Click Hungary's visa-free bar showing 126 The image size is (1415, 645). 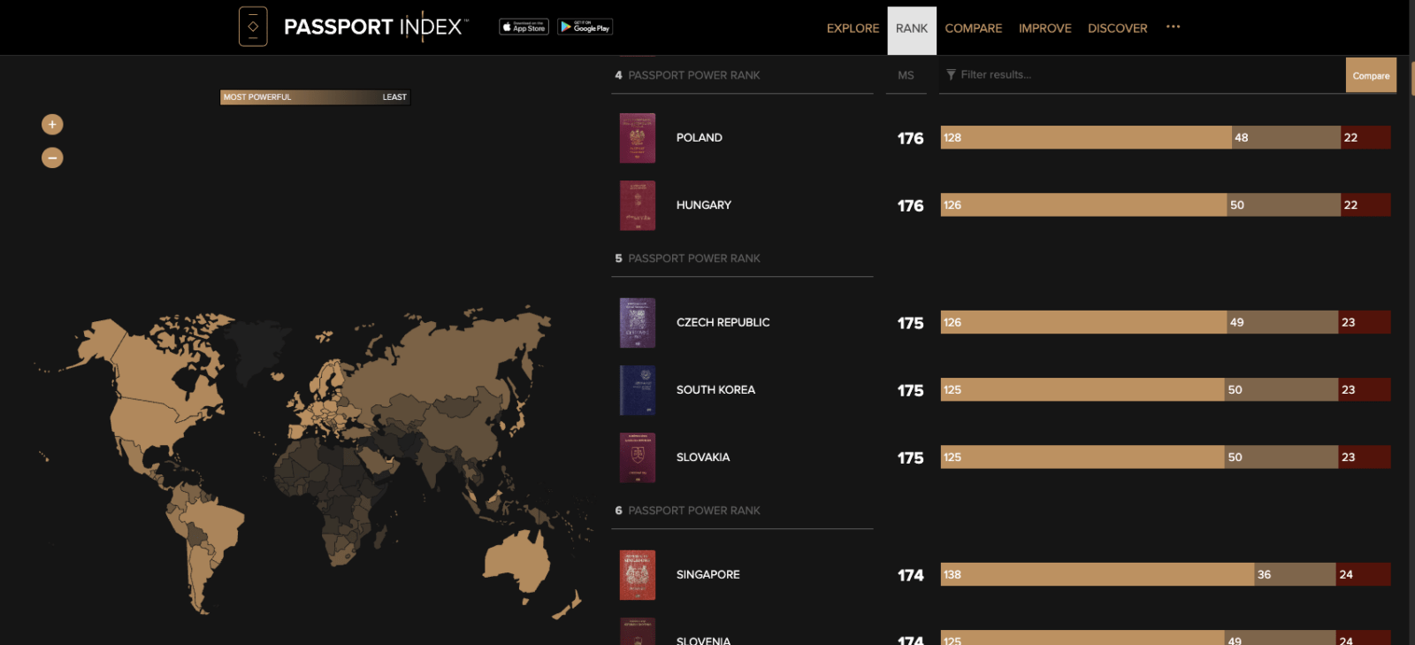[1083, 204]
